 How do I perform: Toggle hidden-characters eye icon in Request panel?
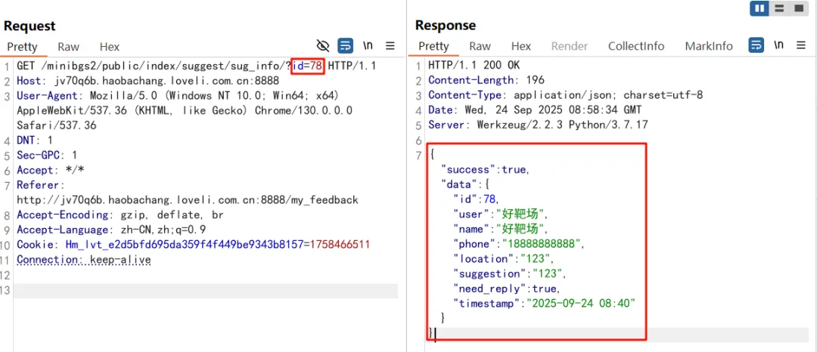(323, 46)
